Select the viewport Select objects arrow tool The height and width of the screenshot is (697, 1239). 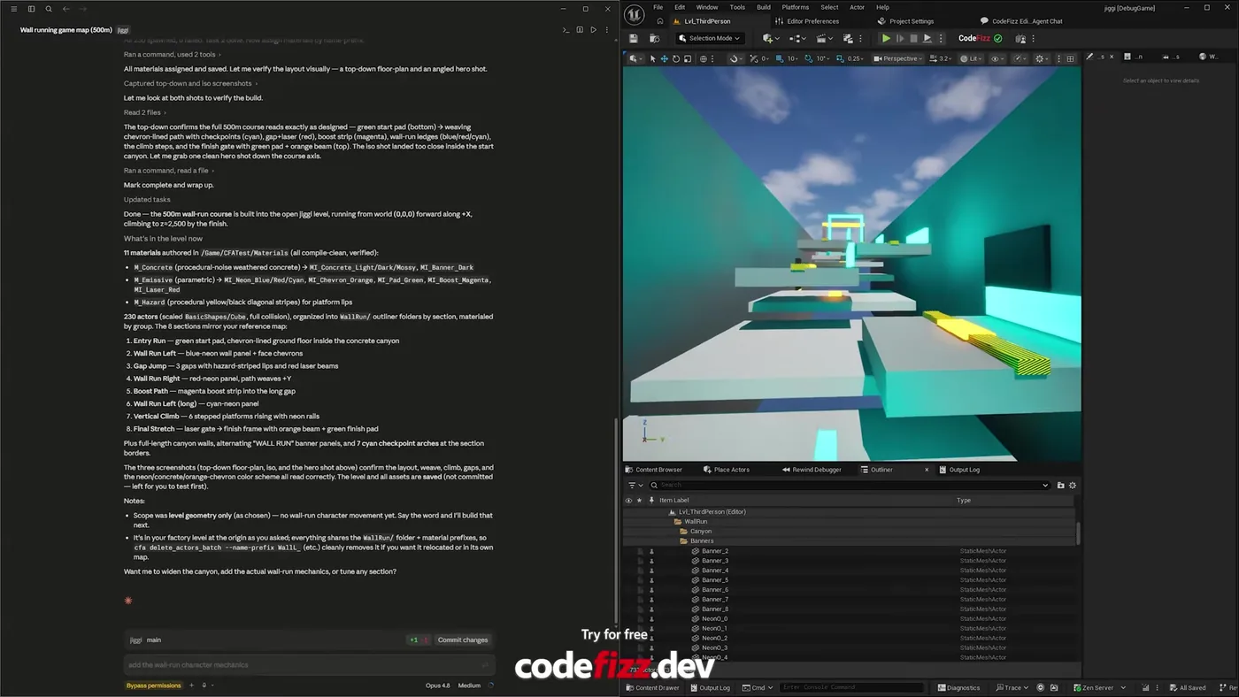[653, 58]
